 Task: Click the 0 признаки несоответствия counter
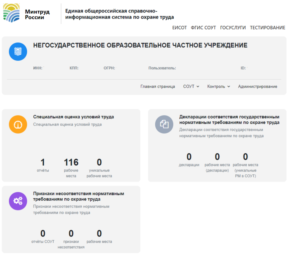tap(71, 239)
